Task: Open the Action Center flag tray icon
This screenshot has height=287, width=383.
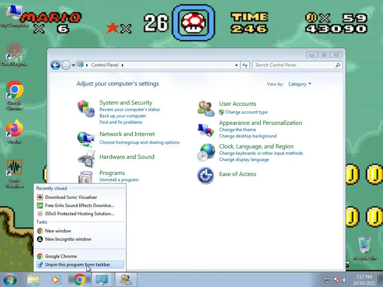Action: [336, 280]
